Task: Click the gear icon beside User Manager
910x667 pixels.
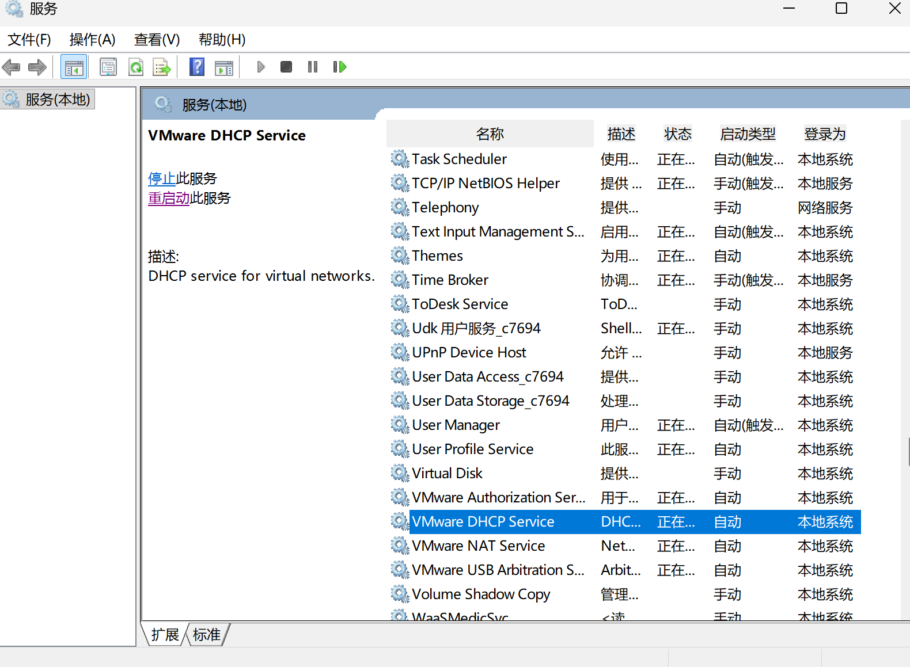Action: coord(400,424)
